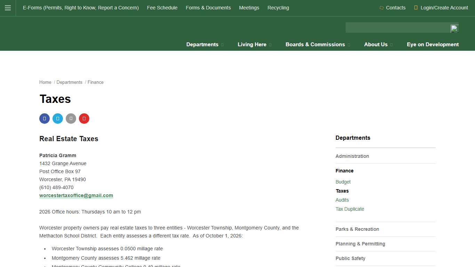475x267 pixels.
Task: Click the Contacts icon in the header
Action: pyautogui.click(x=381, y=8)
